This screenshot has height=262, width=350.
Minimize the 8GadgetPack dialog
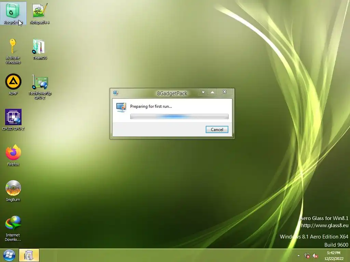click(203, 92)
